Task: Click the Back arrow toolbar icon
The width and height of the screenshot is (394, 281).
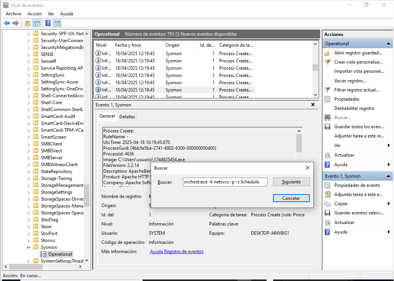Action: [x=7, y=23]
